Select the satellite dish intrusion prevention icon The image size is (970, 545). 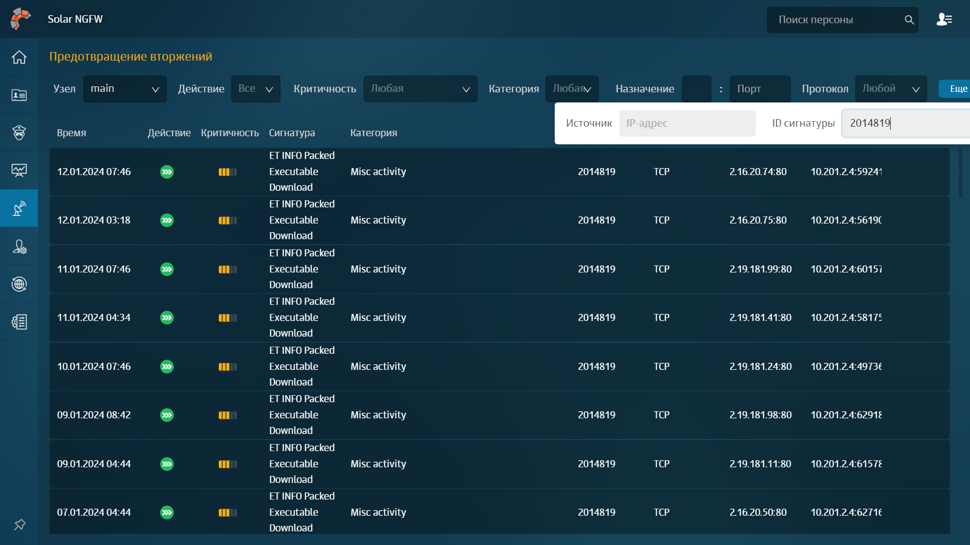click(x=19, y=208)
